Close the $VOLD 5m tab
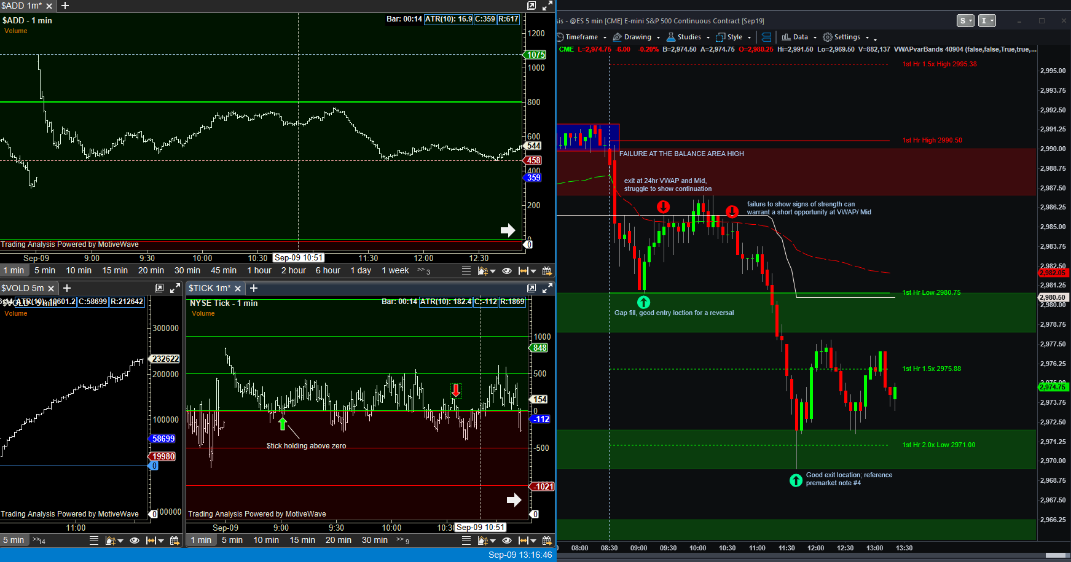This screenshot has width=1071, height=562. [x=51, y=288]
